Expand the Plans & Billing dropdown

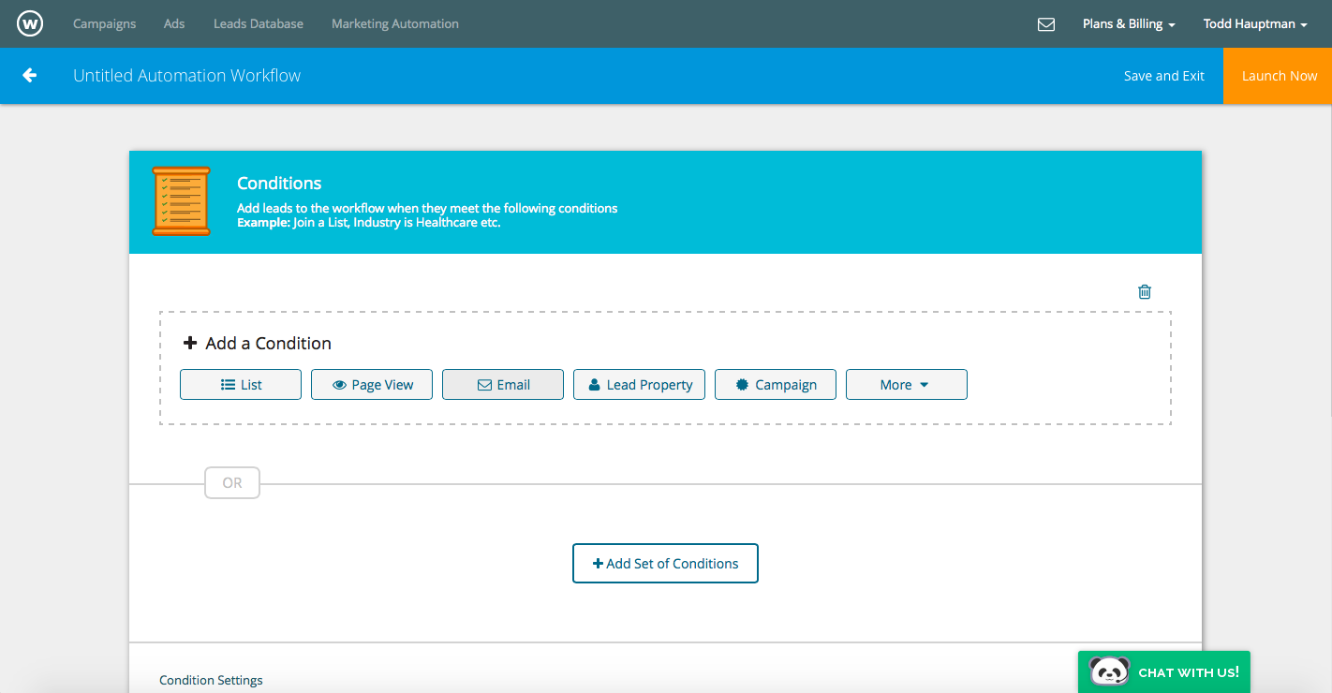[1129, 24]
